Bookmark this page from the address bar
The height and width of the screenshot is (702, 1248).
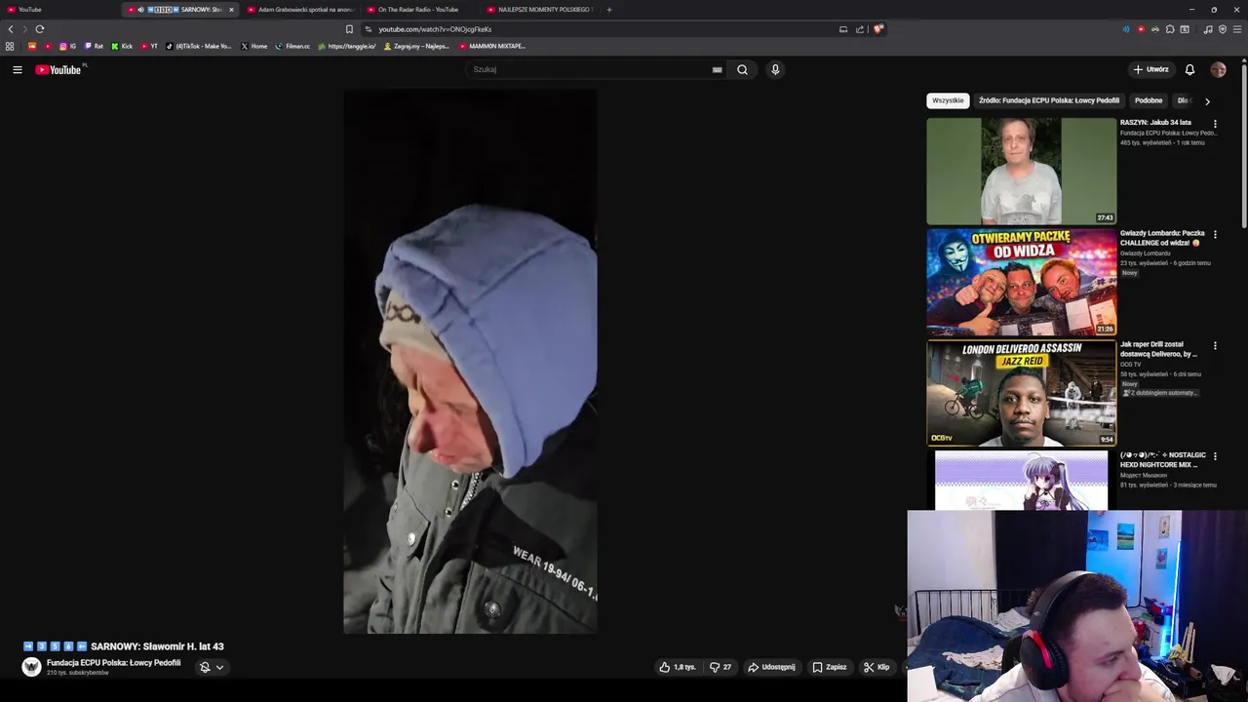click(x=349, y=29)
